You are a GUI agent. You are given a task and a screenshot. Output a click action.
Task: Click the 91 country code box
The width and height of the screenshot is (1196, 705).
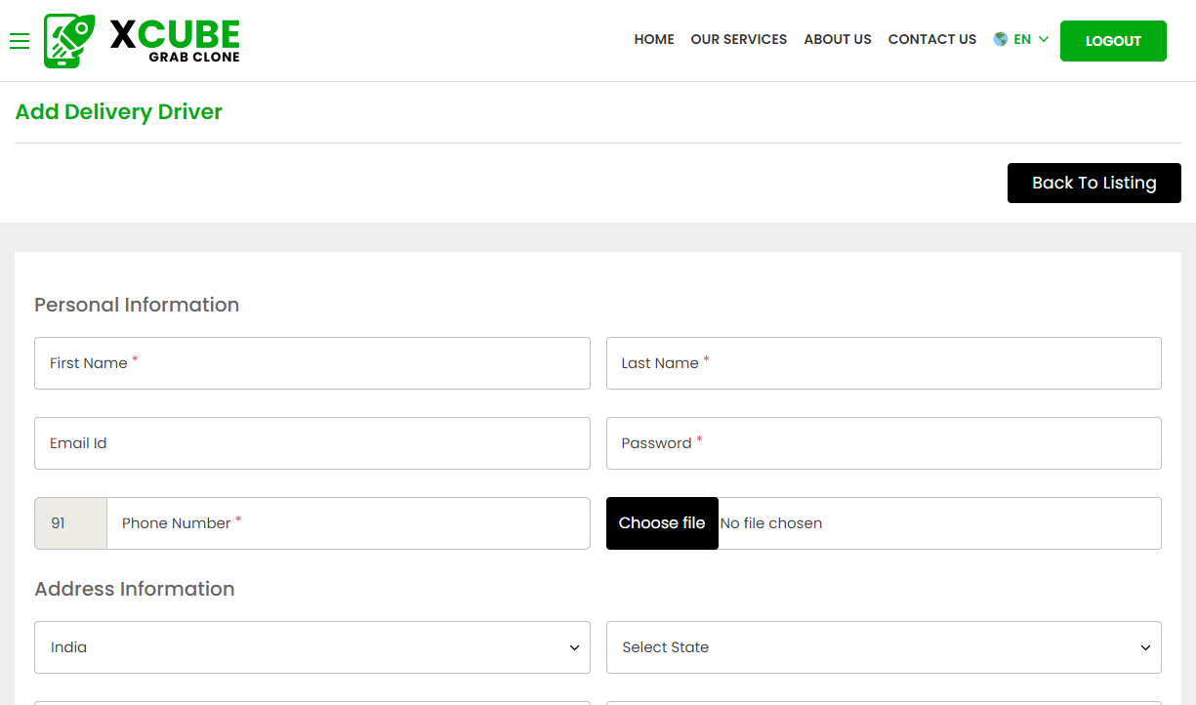click(x=69, y=523)
